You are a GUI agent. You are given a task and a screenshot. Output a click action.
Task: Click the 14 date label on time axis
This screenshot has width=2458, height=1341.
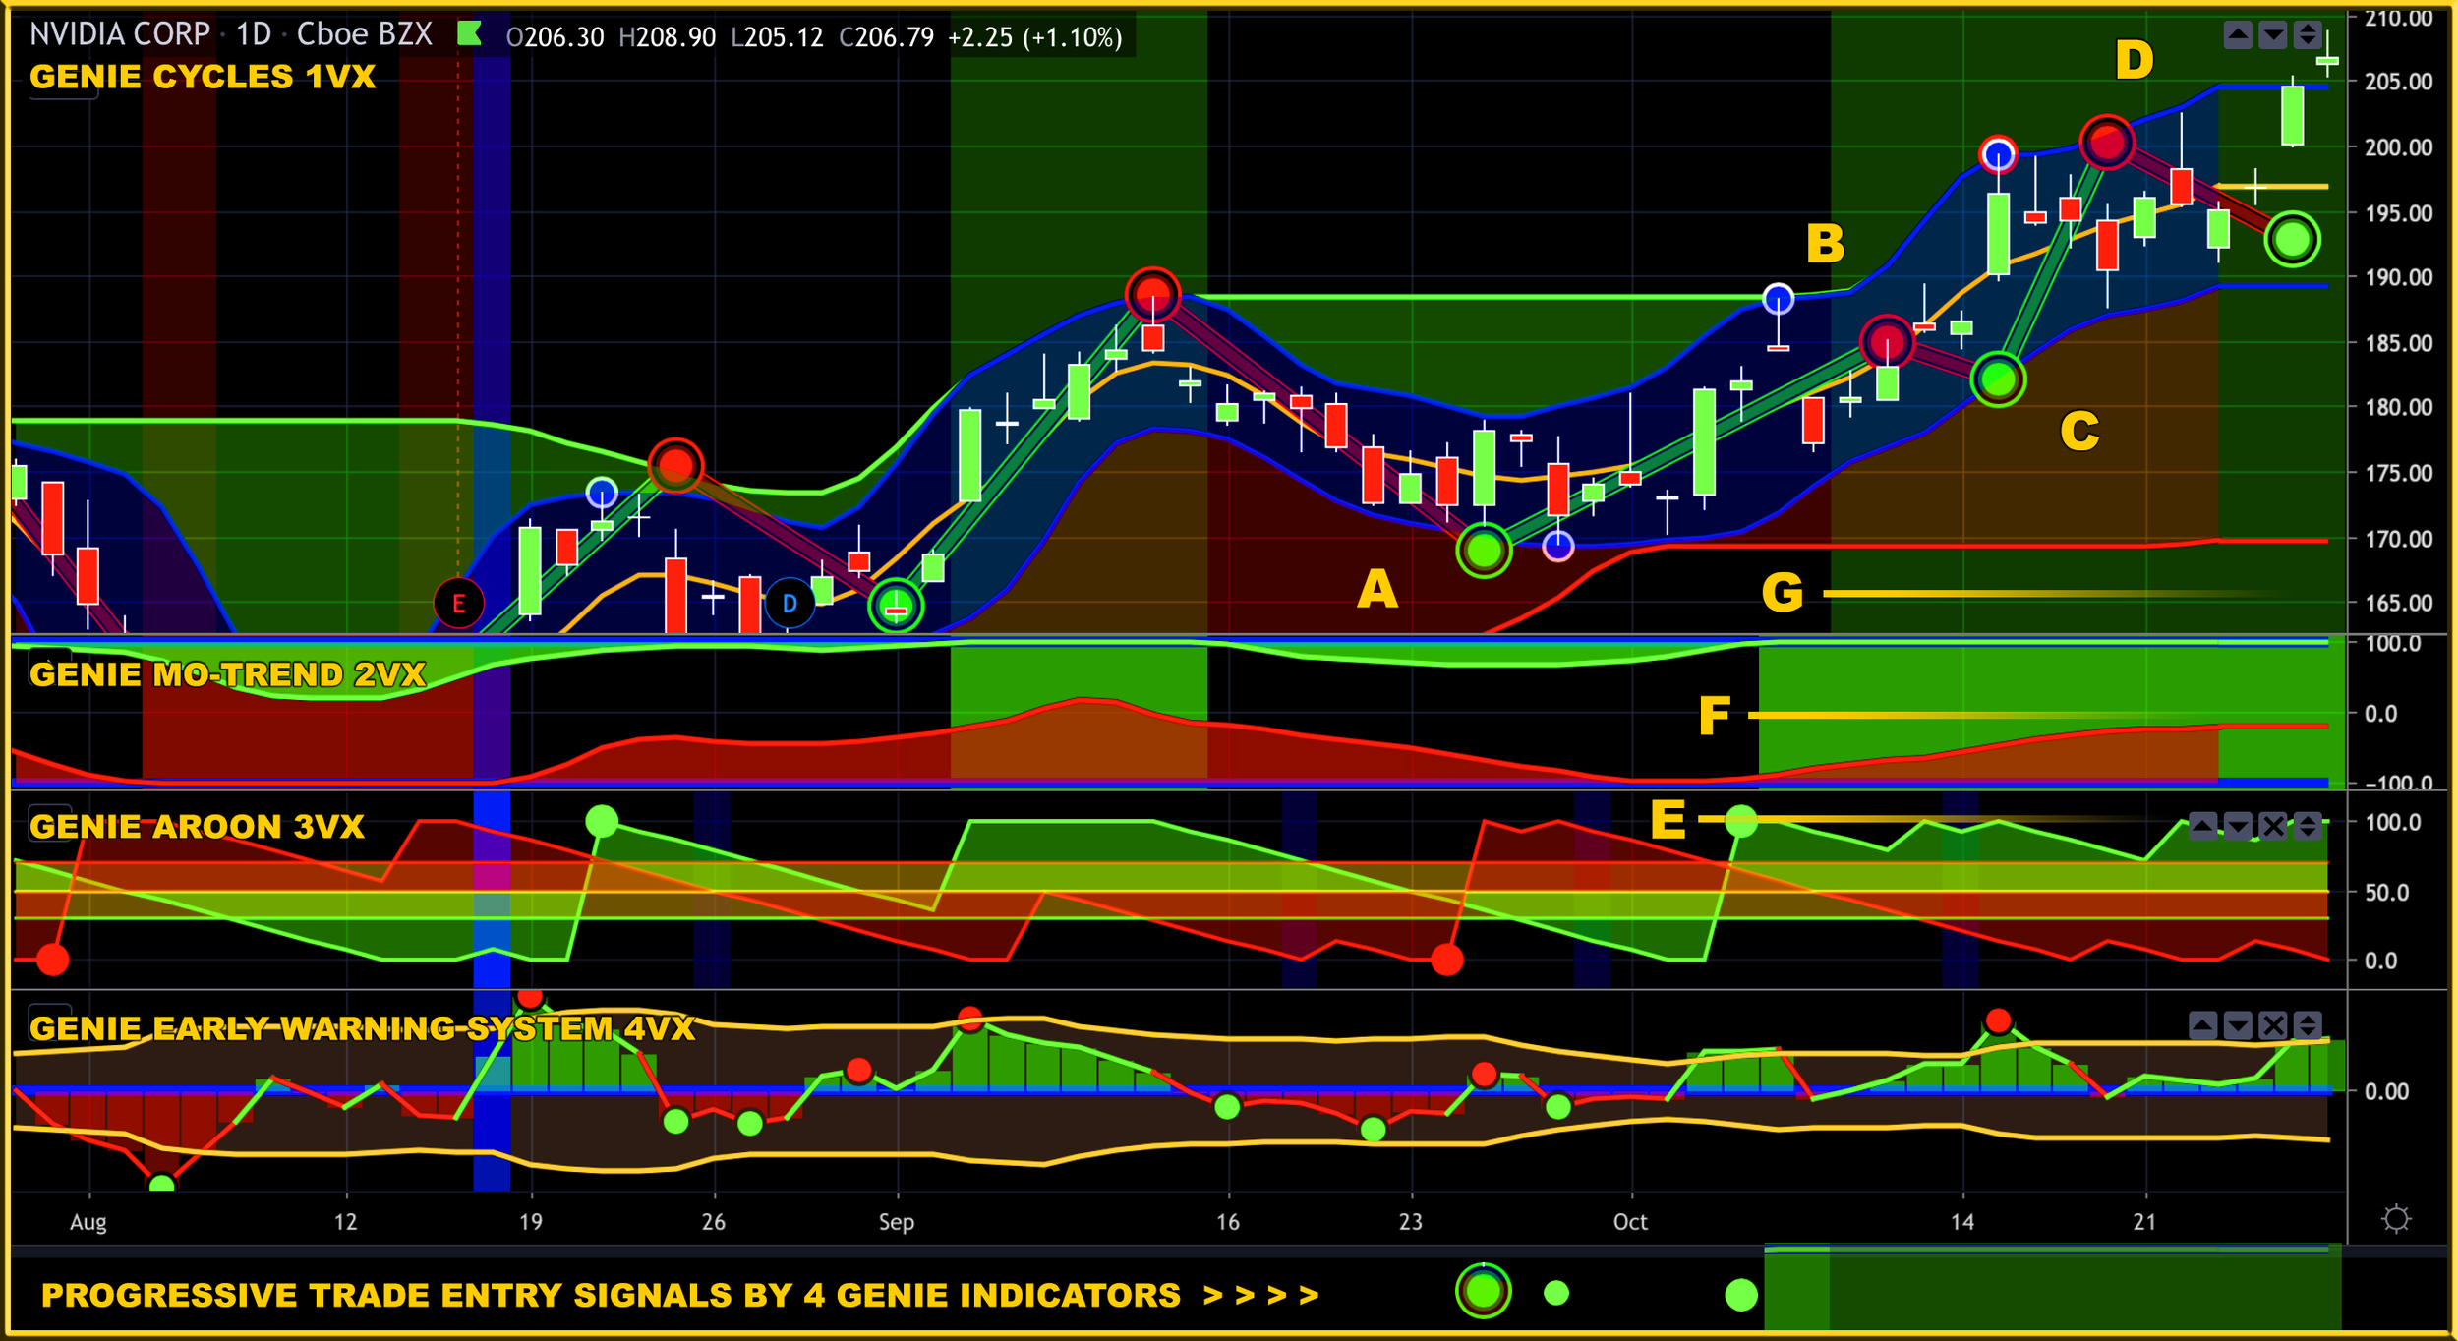(x=1962, y=1222)
